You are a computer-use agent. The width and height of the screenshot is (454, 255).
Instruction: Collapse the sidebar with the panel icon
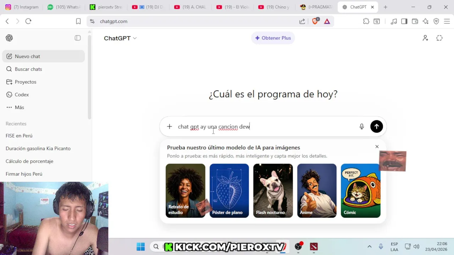tap(78, 38)
